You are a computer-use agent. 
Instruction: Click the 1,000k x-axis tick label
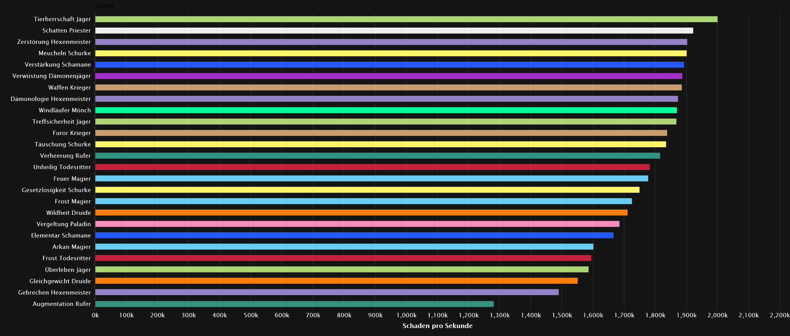tap(406, 315)
